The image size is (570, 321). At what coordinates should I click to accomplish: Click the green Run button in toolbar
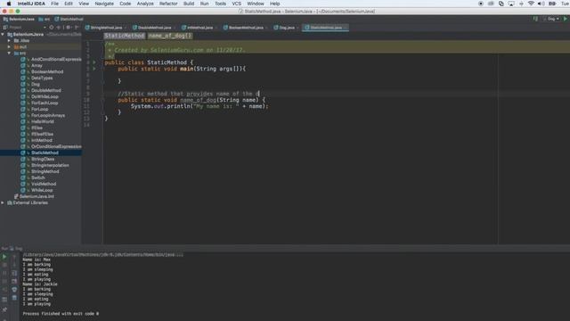click(x=566, y=19)
